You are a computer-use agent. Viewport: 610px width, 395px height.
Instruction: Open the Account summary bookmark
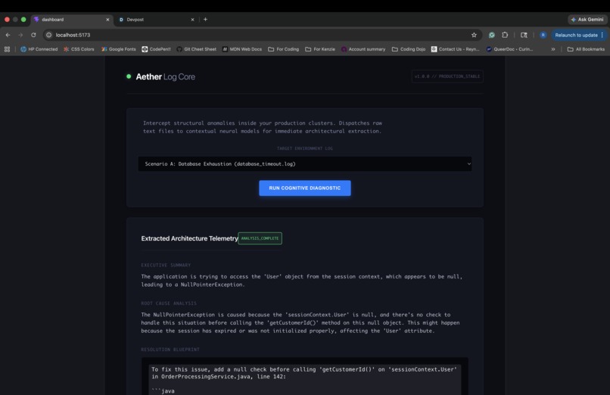[363, 49]
